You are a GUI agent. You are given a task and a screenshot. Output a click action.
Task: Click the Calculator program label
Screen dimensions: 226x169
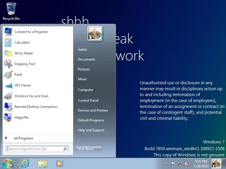[x=22, y=43]
